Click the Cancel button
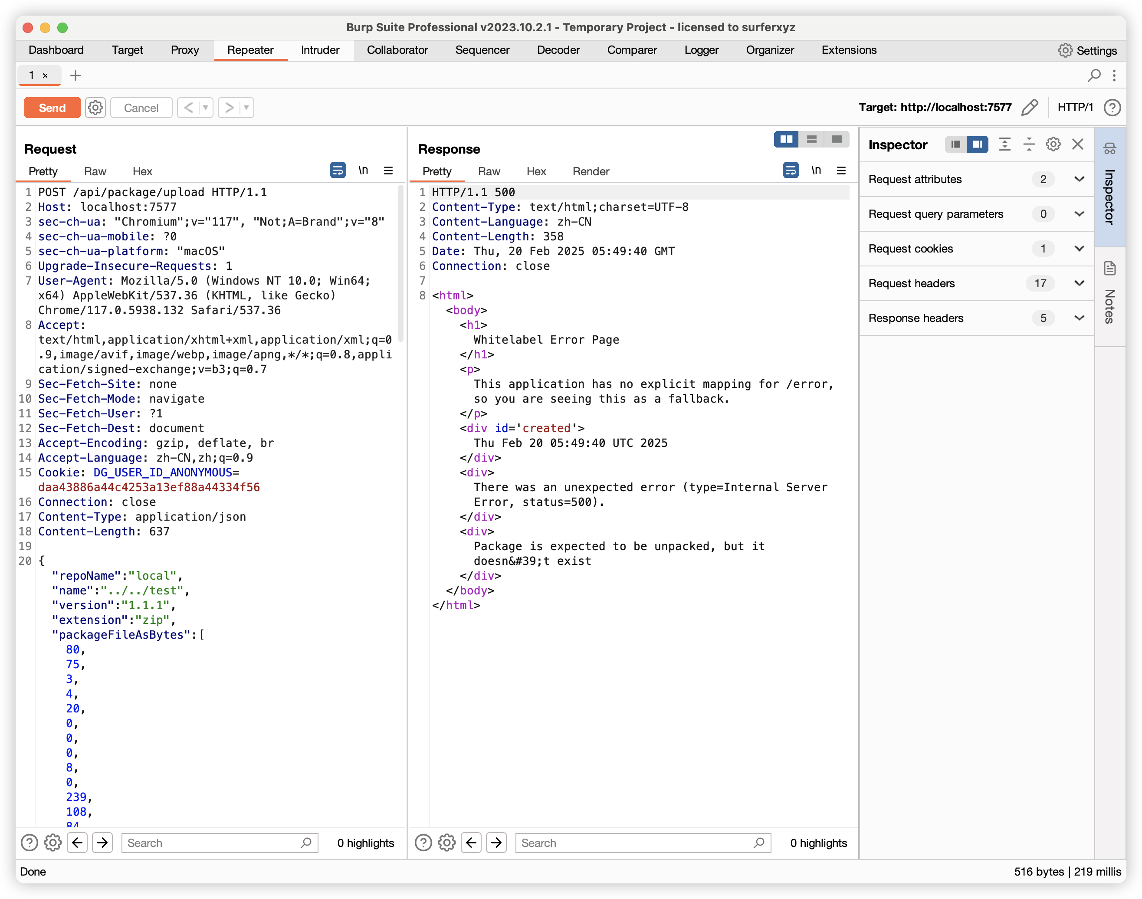Viewport: 1142px width, 899px height. coord(141,108)
